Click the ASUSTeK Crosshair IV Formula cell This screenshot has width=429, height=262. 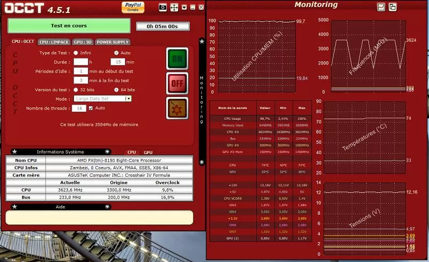[119, 175]
